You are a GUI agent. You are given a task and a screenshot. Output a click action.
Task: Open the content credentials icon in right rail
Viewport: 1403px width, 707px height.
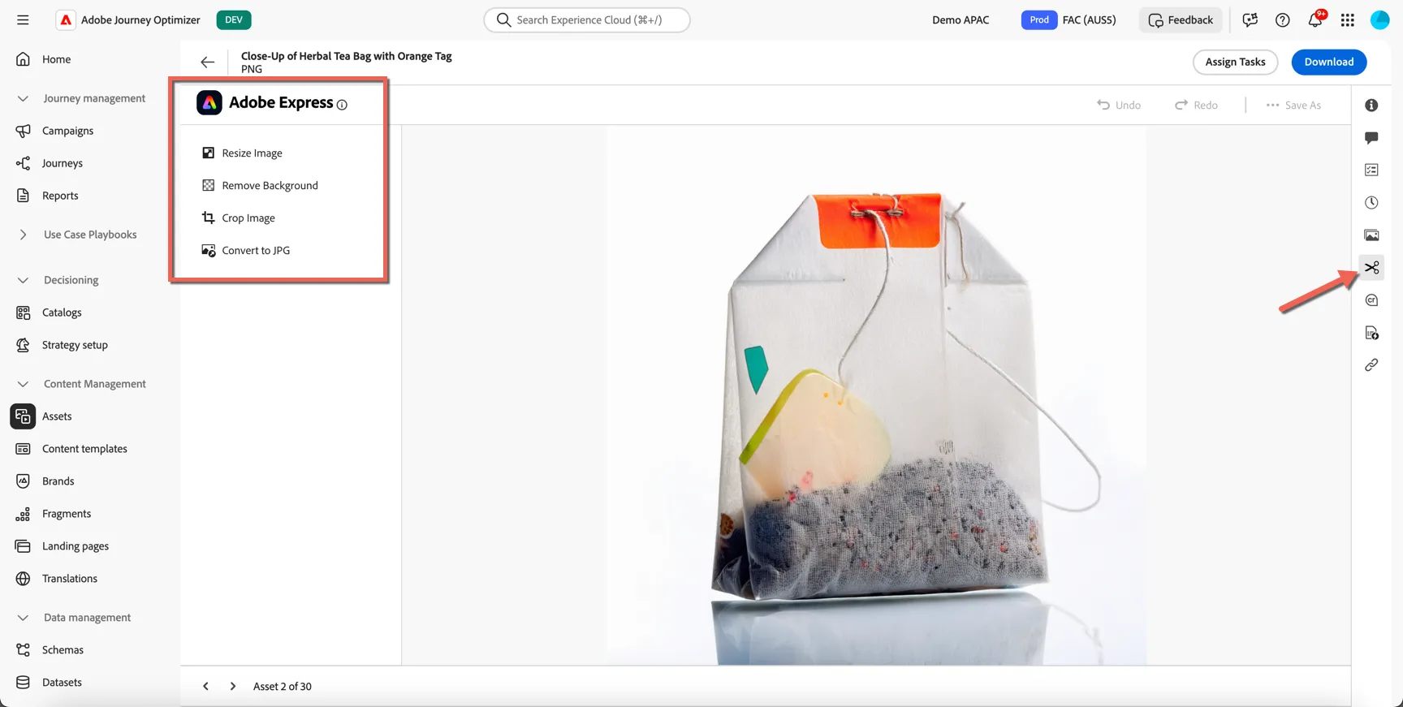coord(1371,300)
